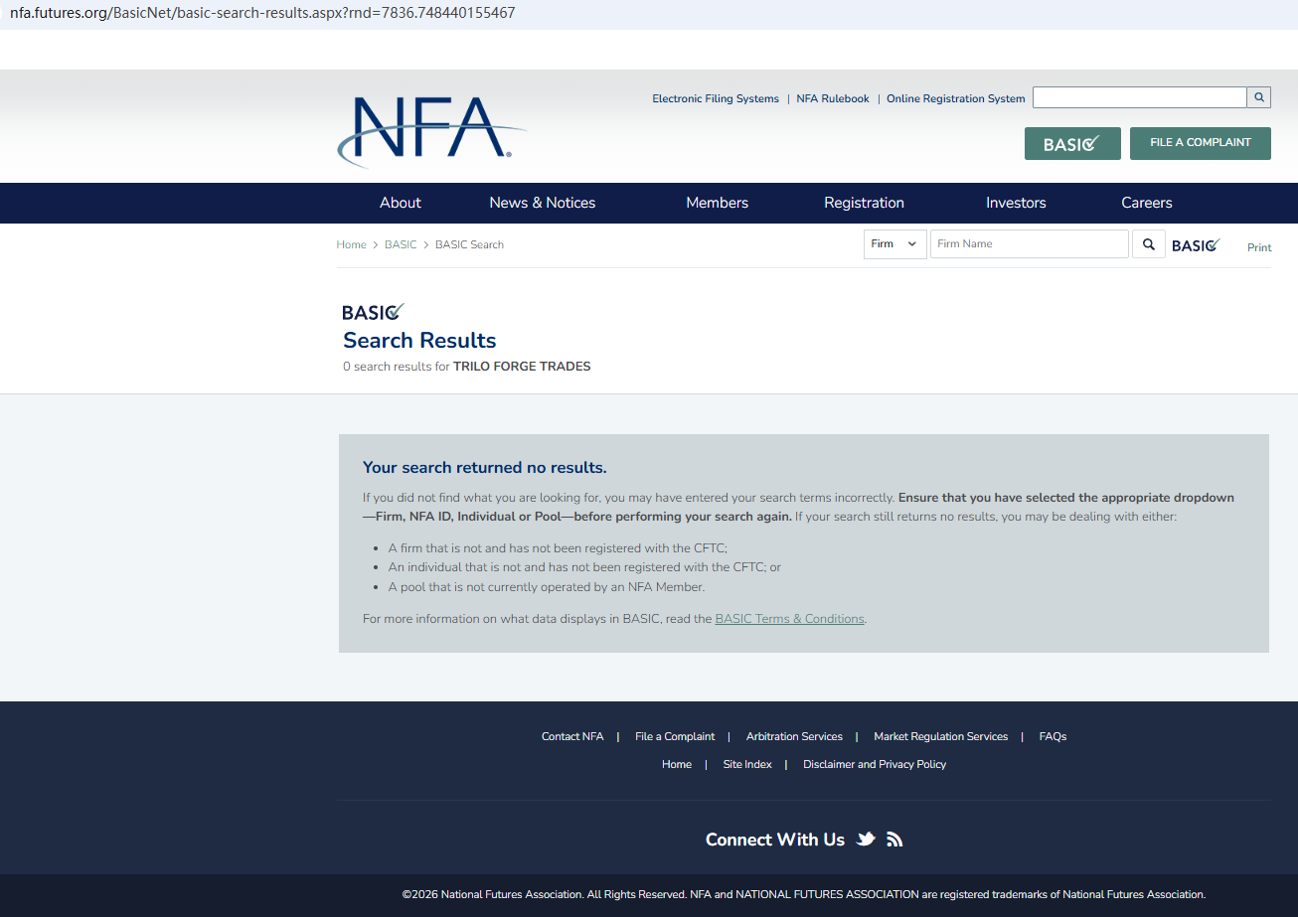Open Contact NFA footer link
Image resolution: width=1298 pixels, height=917 pixels.
[572, 736]
